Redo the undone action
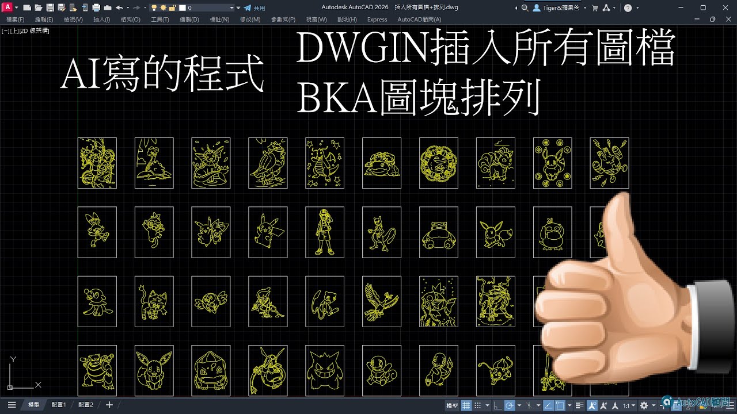 [136, 8]
